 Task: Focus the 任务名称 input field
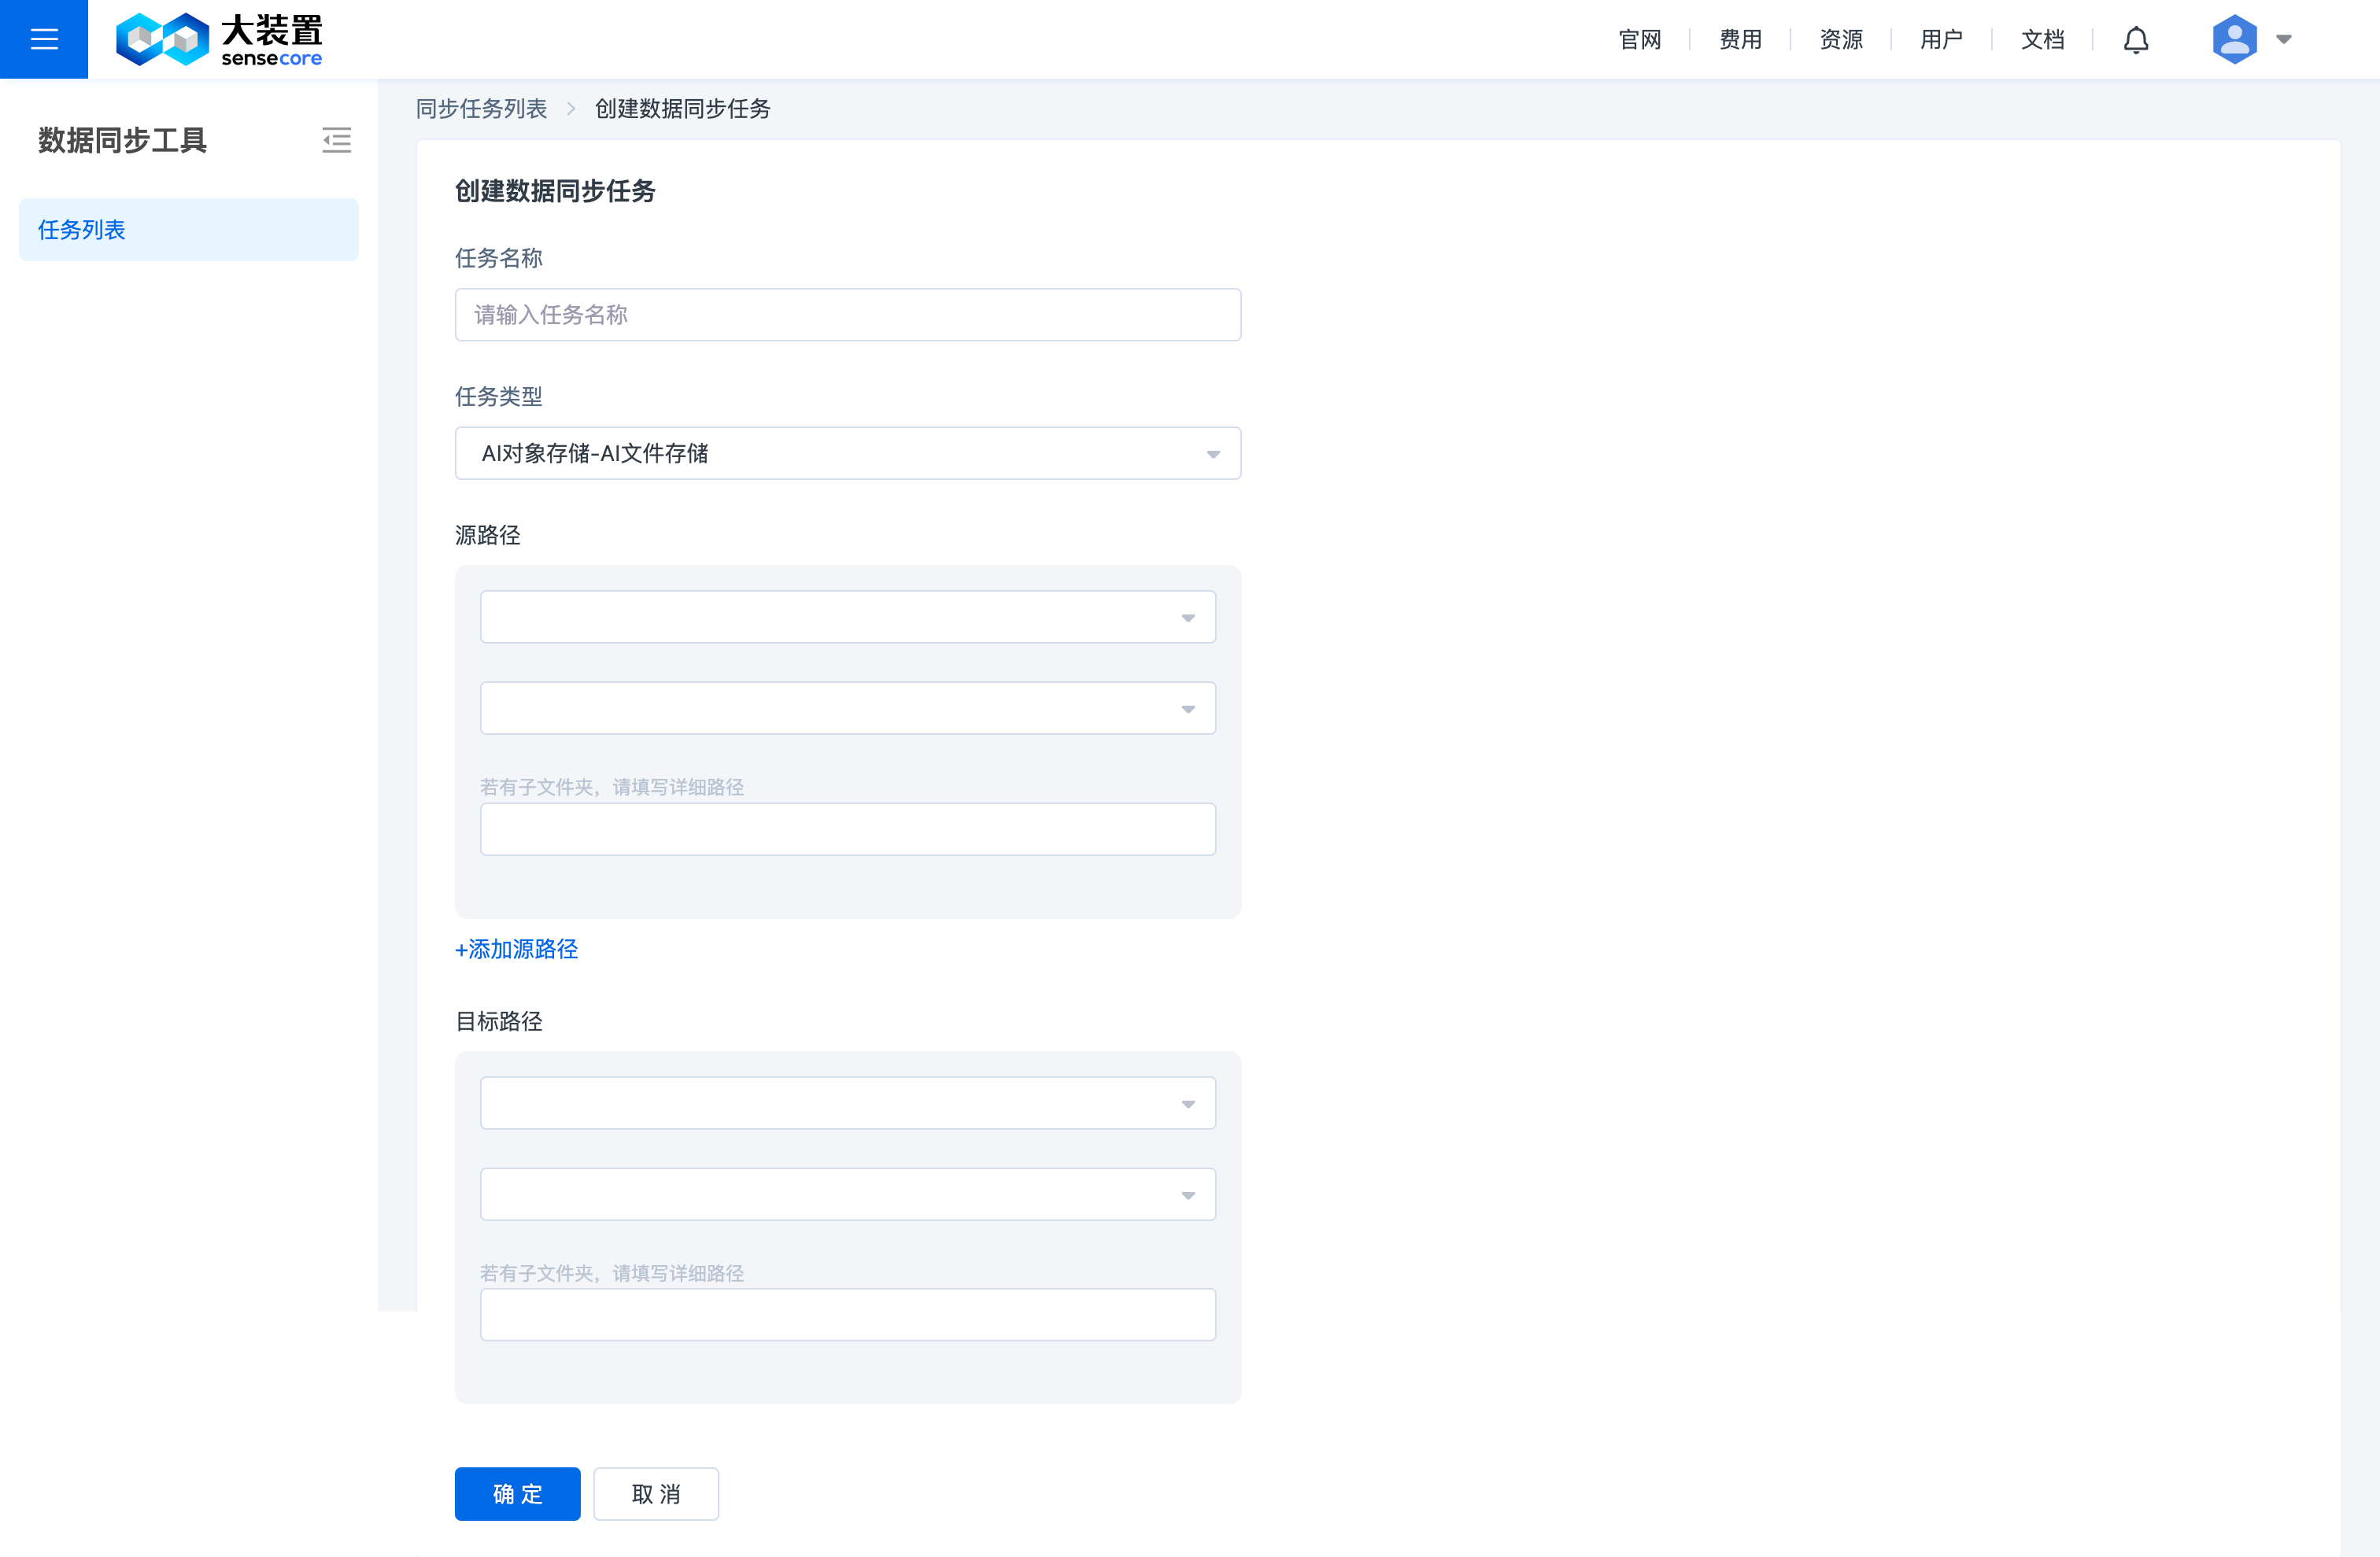[x=847, y=315]
